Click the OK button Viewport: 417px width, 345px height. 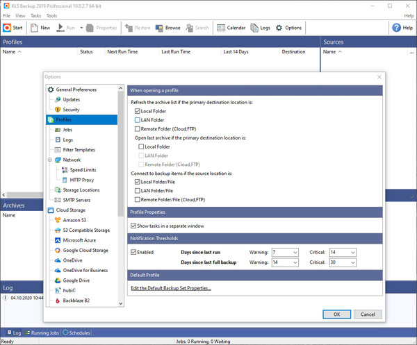coord(336,314)
